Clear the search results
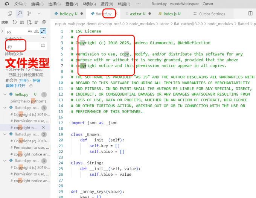Image resolution: width=256 pixels, height=198 pixels. [22, 22]
